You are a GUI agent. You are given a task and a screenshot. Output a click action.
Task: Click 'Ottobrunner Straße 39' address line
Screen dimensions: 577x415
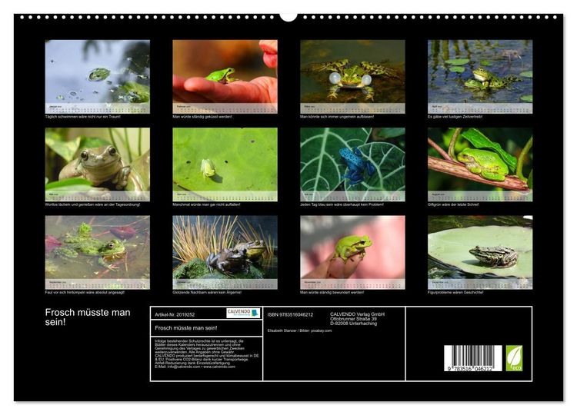[x=353, y=319]
